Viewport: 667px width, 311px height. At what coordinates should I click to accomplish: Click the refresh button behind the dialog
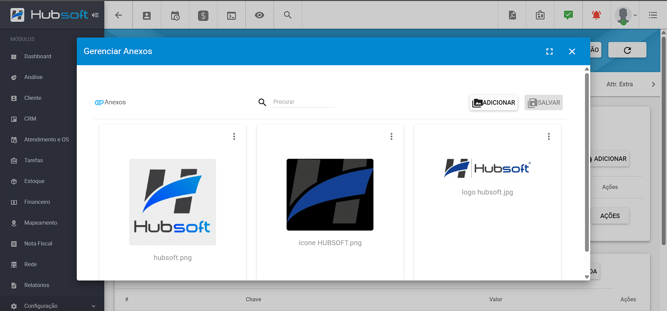click(x=627, y=50)
